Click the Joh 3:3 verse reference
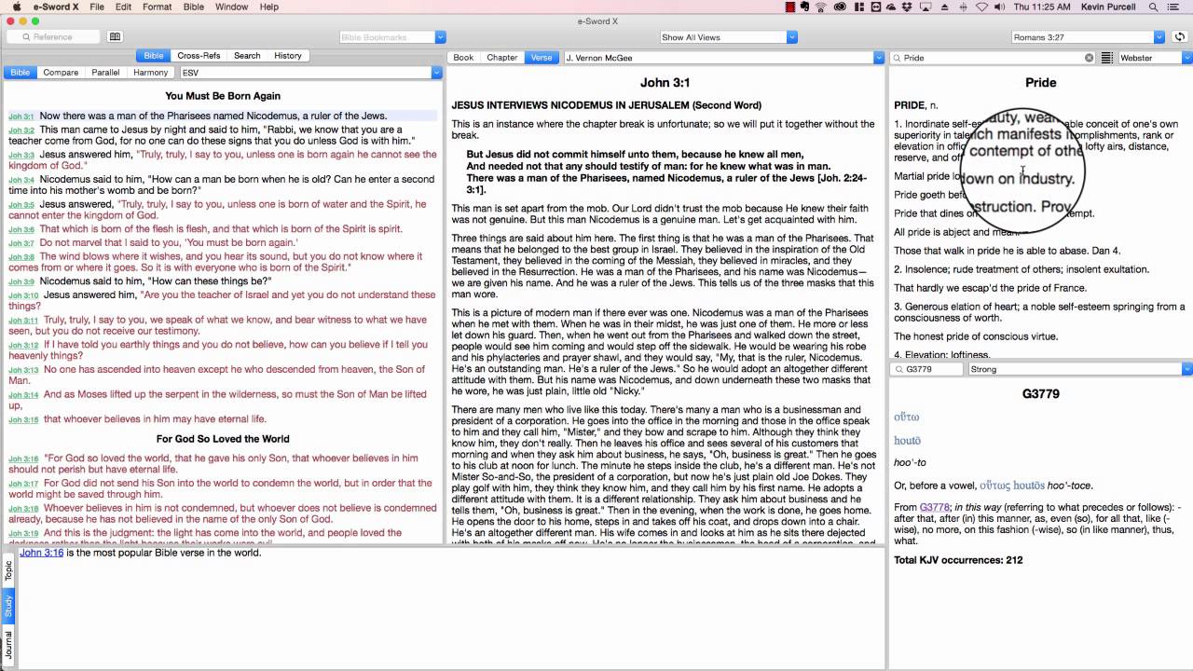1193x671 pixels. pyautogui.click(x=21, y=156)
